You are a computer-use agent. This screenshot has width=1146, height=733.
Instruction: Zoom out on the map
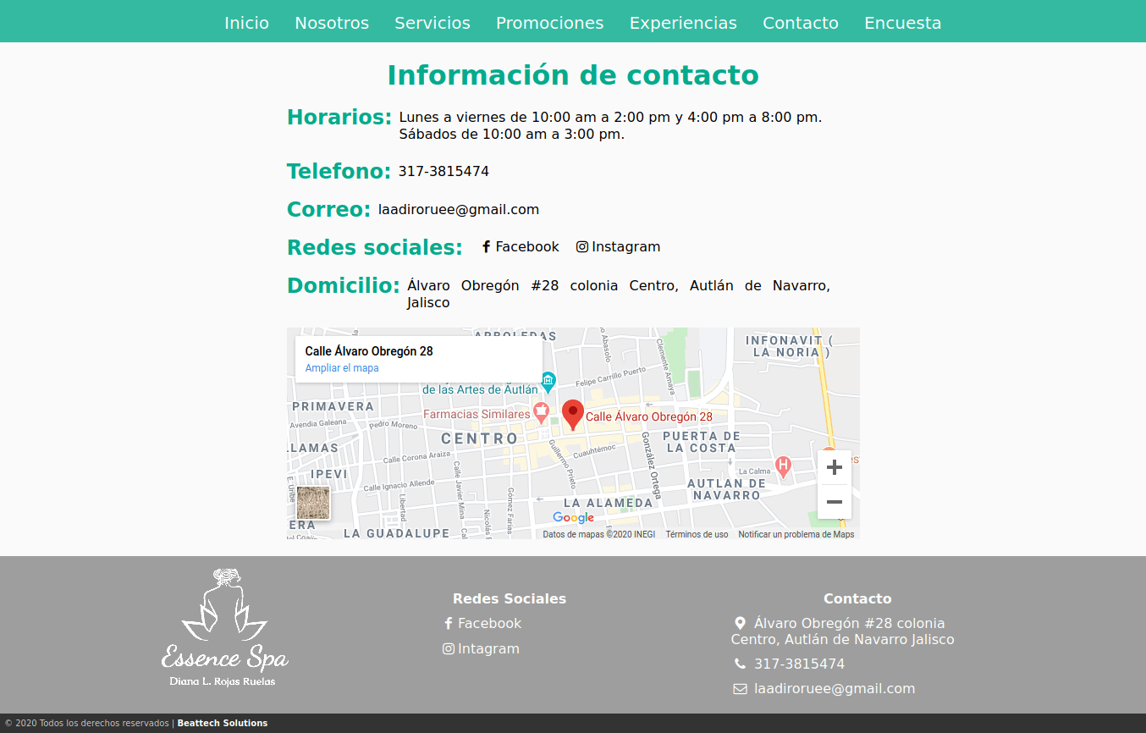pyautogui.click(x=834, y=502)
